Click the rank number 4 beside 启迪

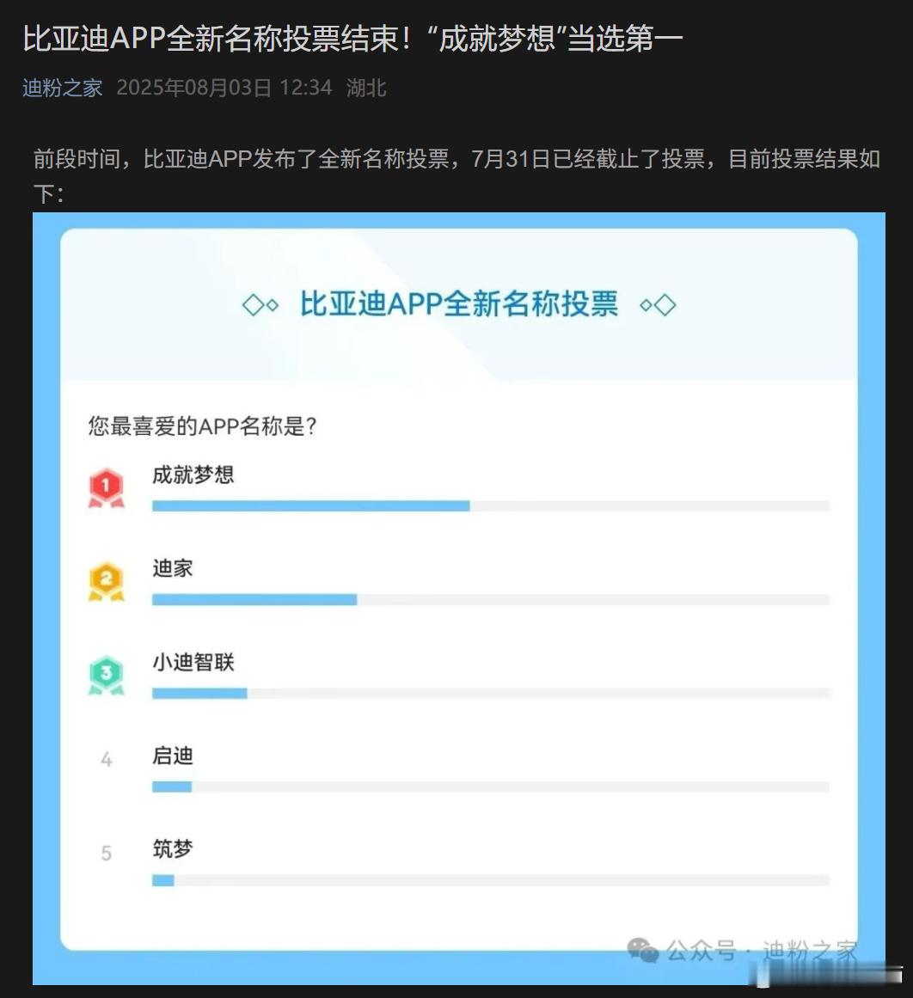107,759
